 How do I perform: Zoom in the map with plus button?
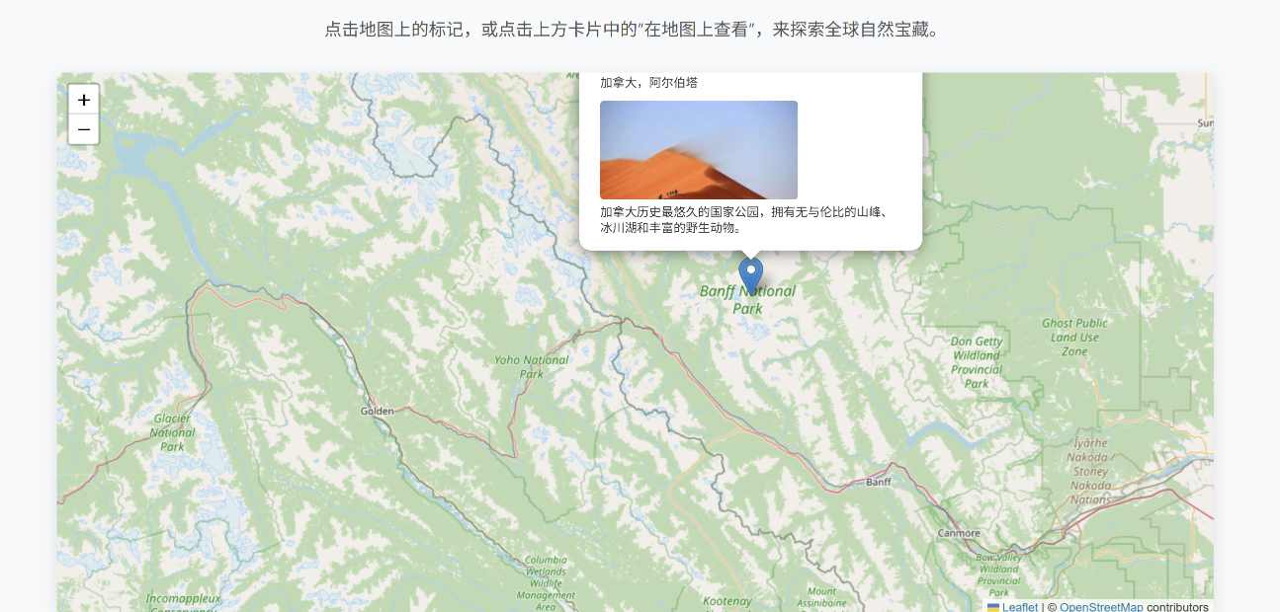coord(84,100)
